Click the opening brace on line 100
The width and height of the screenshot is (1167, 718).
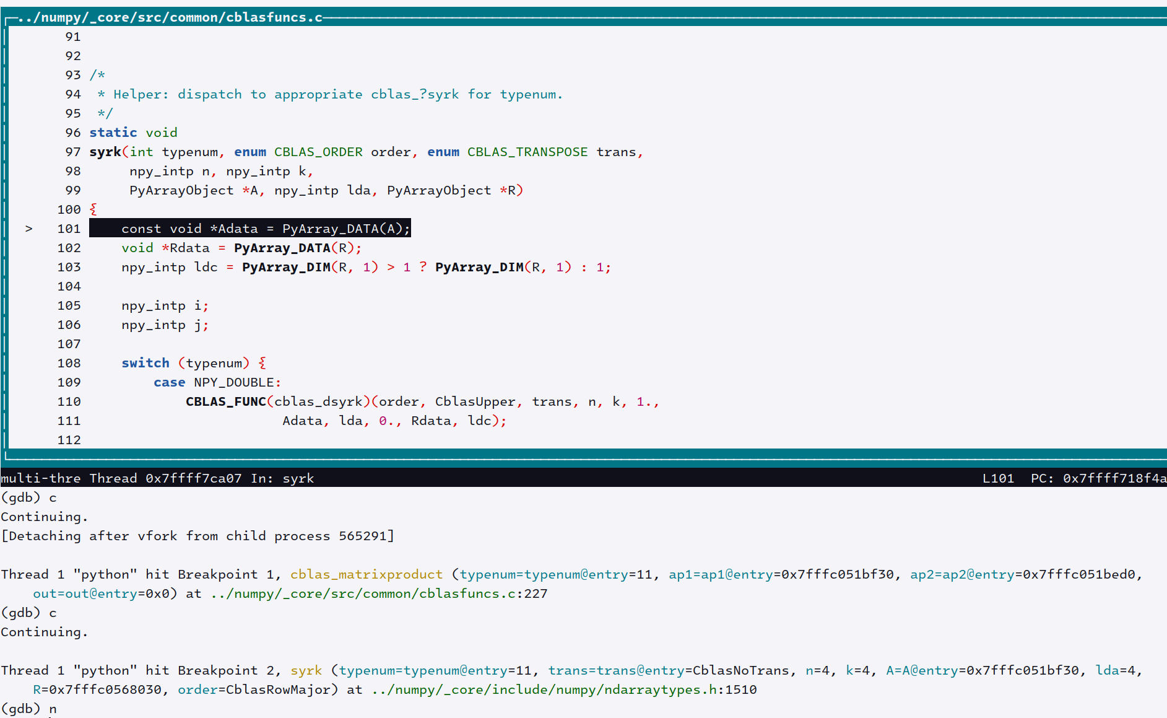click(x=93, y=209)
